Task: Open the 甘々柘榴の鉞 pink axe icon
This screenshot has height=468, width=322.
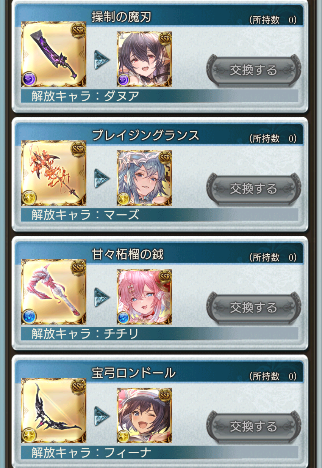Action: [x=54, y=292]
